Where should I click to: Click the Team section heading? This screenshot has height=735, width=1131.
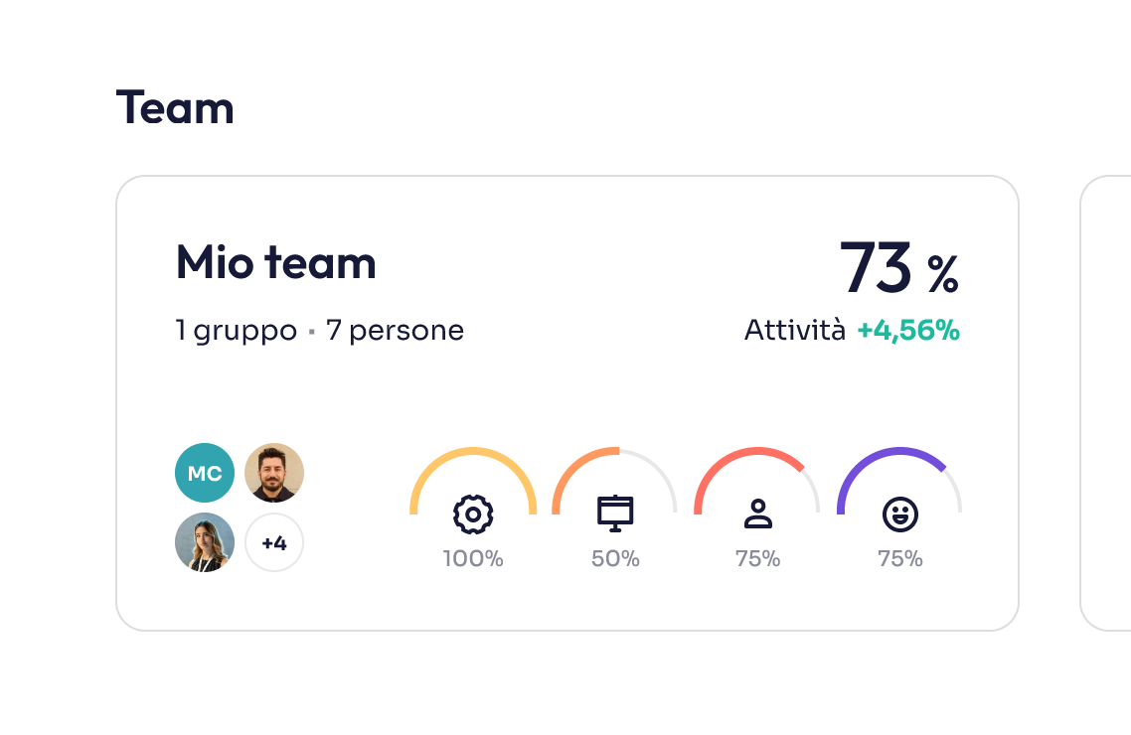[x=175, y=107]
